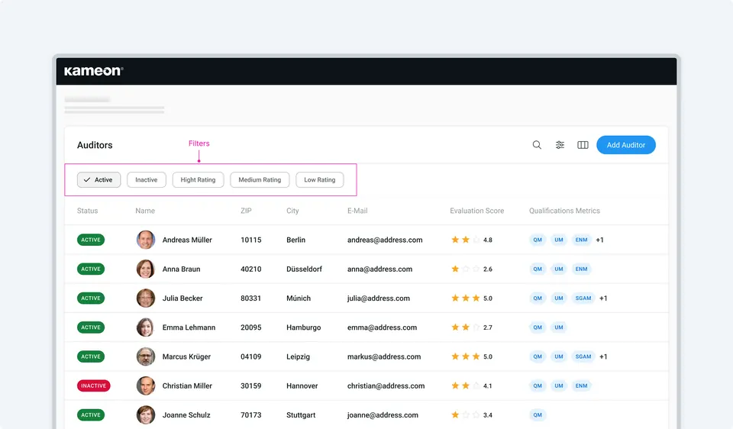Open email julia@address.com
This screenshot has height=429, width=733.
coord(378,298)
